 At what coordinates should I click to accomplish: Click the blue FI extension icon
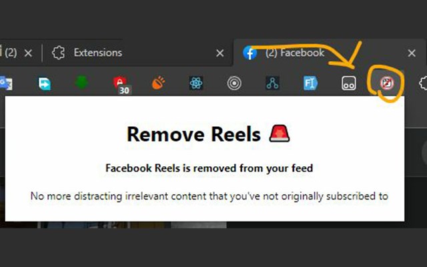[x=310, y=83]
